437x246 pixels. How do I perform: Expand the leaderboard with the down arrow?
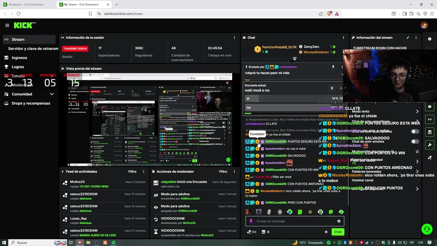tap(295, 59)
